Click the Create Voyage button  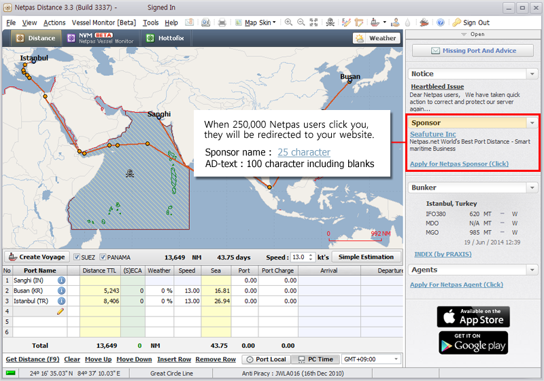(37, 257)
